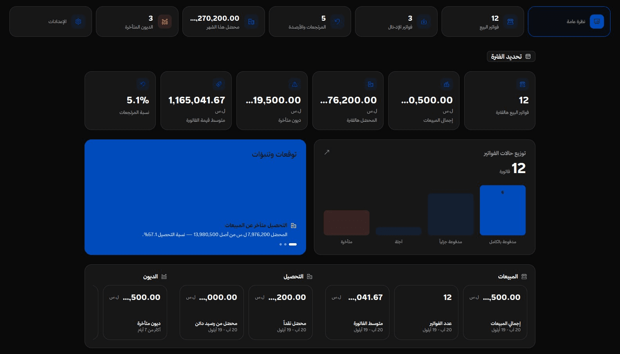Select the متأخرة red bar
620x354 pixels.
(346, 223)
